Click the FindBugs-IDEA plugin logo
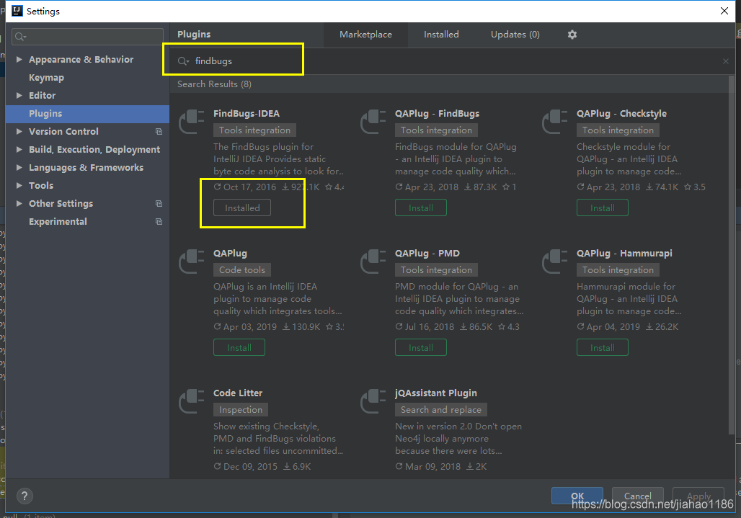This screenshot has width=741, height=518. 190,121
